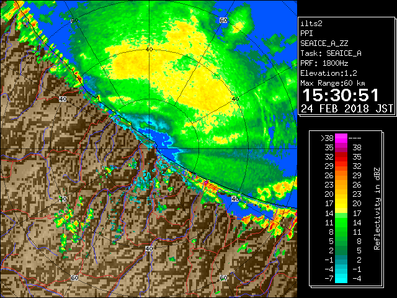The height and width of the screenshot is (298, 397).
Task: Select the 'Elevation:1.2' text
Action: (x=328, y=73)
